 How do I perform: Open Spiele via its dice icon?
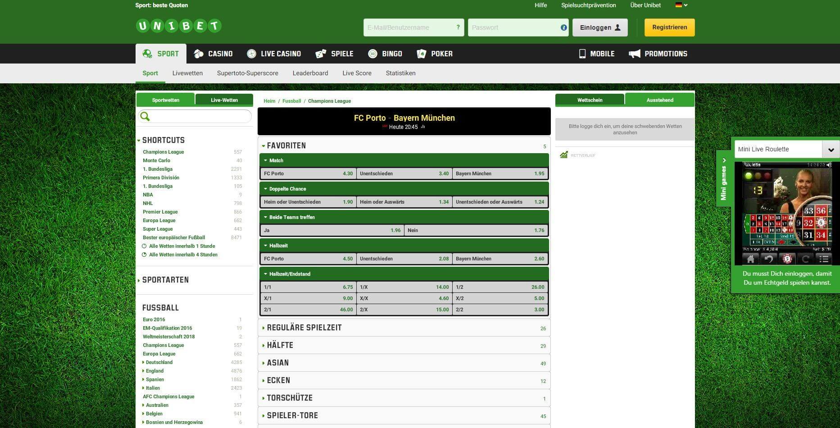click(321, 54)
